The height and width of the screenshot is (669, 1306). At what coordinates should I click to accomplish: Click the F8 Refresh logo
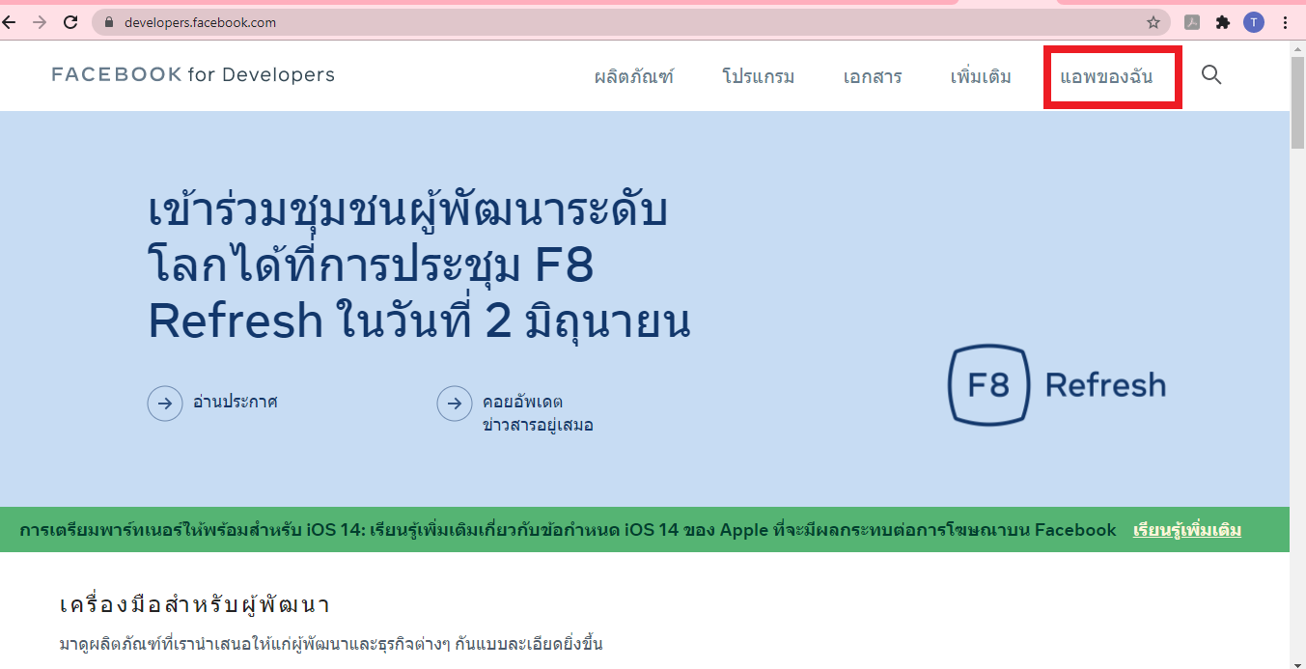point(1057,385)
